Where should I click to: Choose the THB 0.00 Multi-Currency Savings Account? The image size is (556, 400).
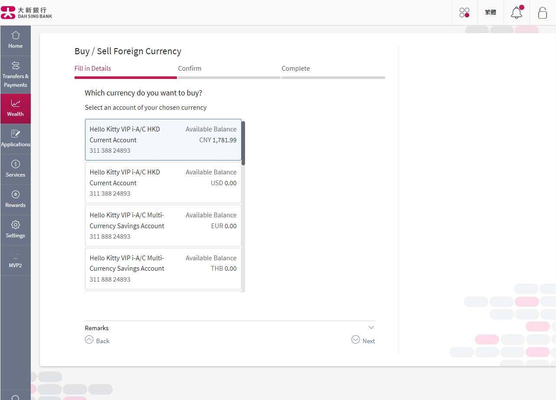[163, 269]
